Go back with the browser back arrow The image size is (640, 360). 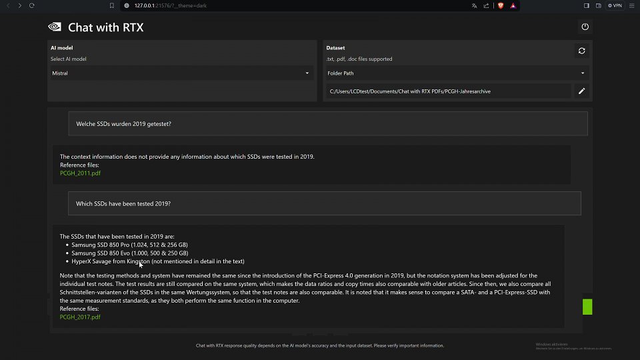(x=8, y=6)
